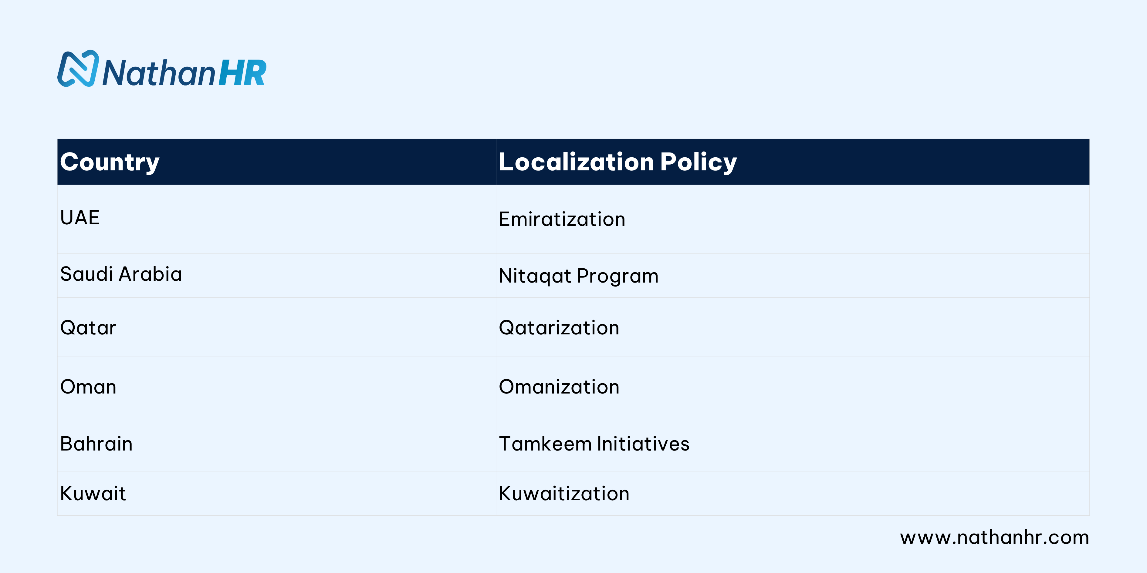Select the Bahrain country cell

(x=276, y=444)
